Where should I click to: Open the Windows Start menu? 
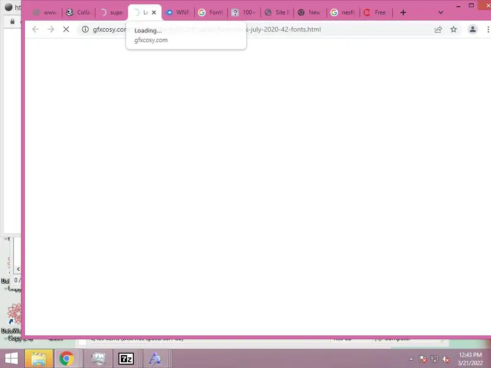[x=12, y=358]
